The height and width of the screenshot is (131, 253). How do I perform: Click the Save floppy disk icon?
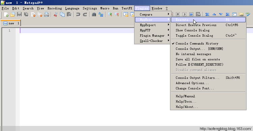19,14
